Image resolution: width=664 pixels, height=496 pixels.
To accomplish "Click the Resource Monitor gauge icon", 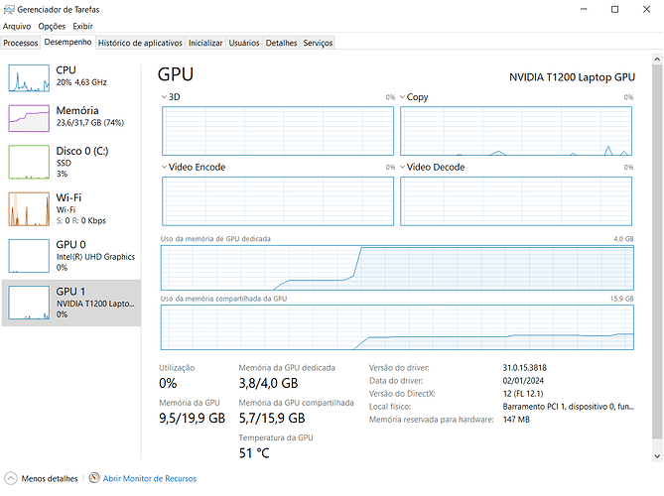I will pos(94,478).
